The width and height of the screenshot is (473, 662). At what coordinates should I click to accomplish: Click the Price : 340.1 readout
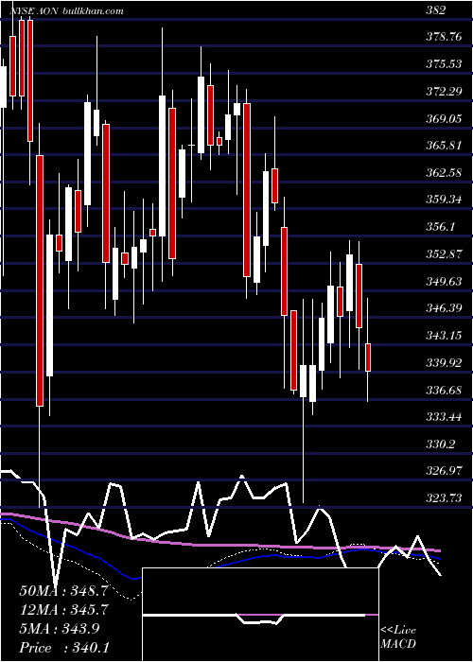[x=64, y=648]
